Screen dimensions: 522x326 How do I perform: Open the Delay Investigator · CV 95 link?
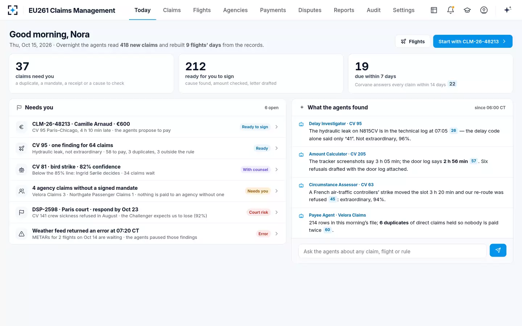point(335,124)
